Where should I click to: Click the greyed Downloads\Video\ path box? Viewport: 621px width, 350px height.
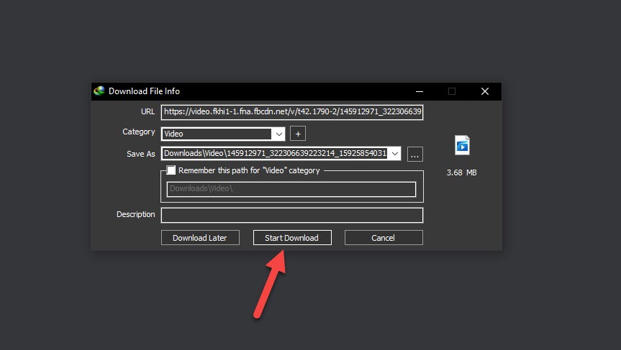291,189
